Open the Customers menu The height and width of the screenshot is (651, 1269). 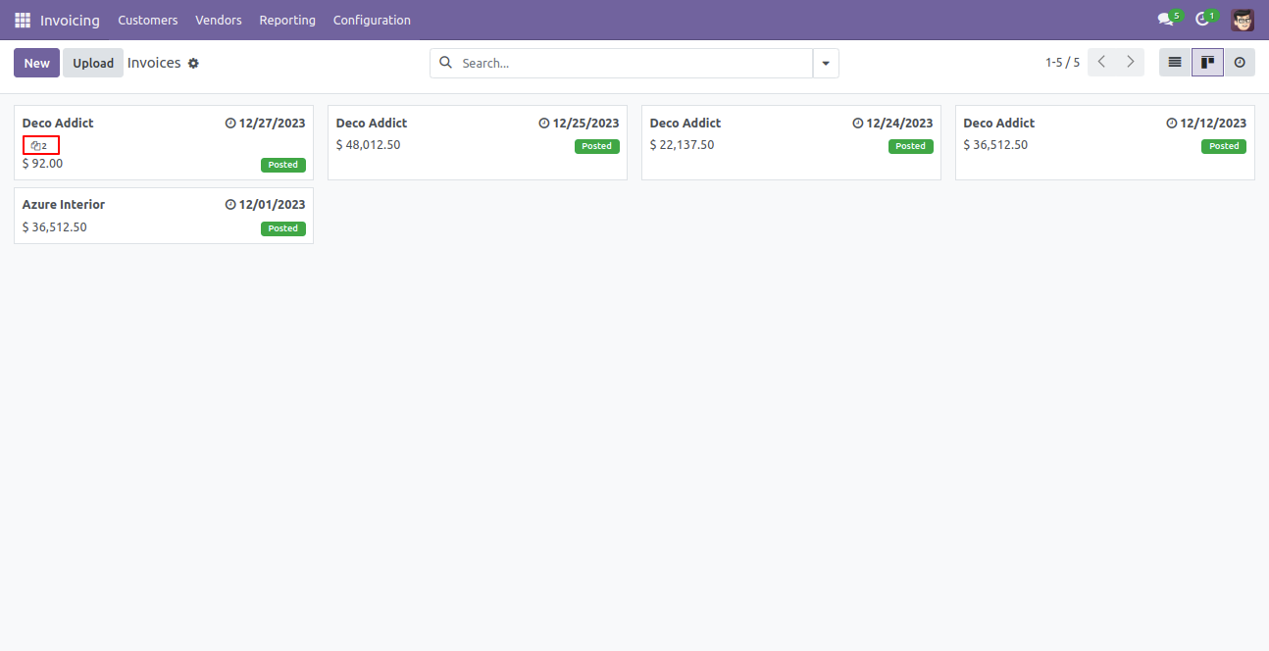pos(148,20)
